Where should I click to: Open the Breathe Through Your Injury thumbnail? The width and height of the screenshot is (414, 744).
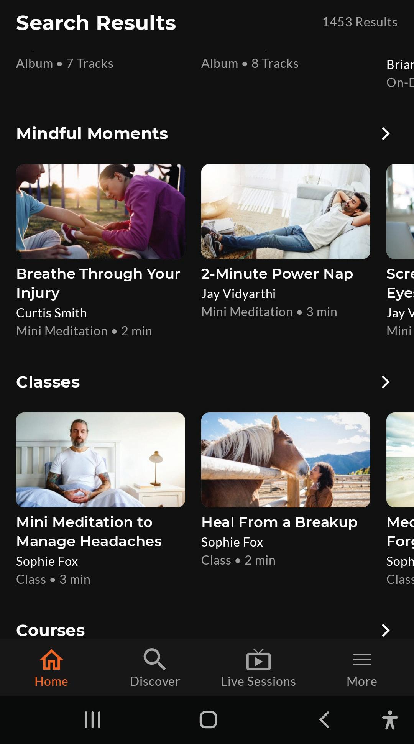(100, 212)
